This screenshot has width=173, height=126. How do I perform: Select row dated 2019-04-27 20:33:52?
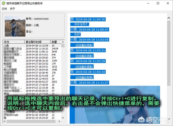tap(32, 64)
